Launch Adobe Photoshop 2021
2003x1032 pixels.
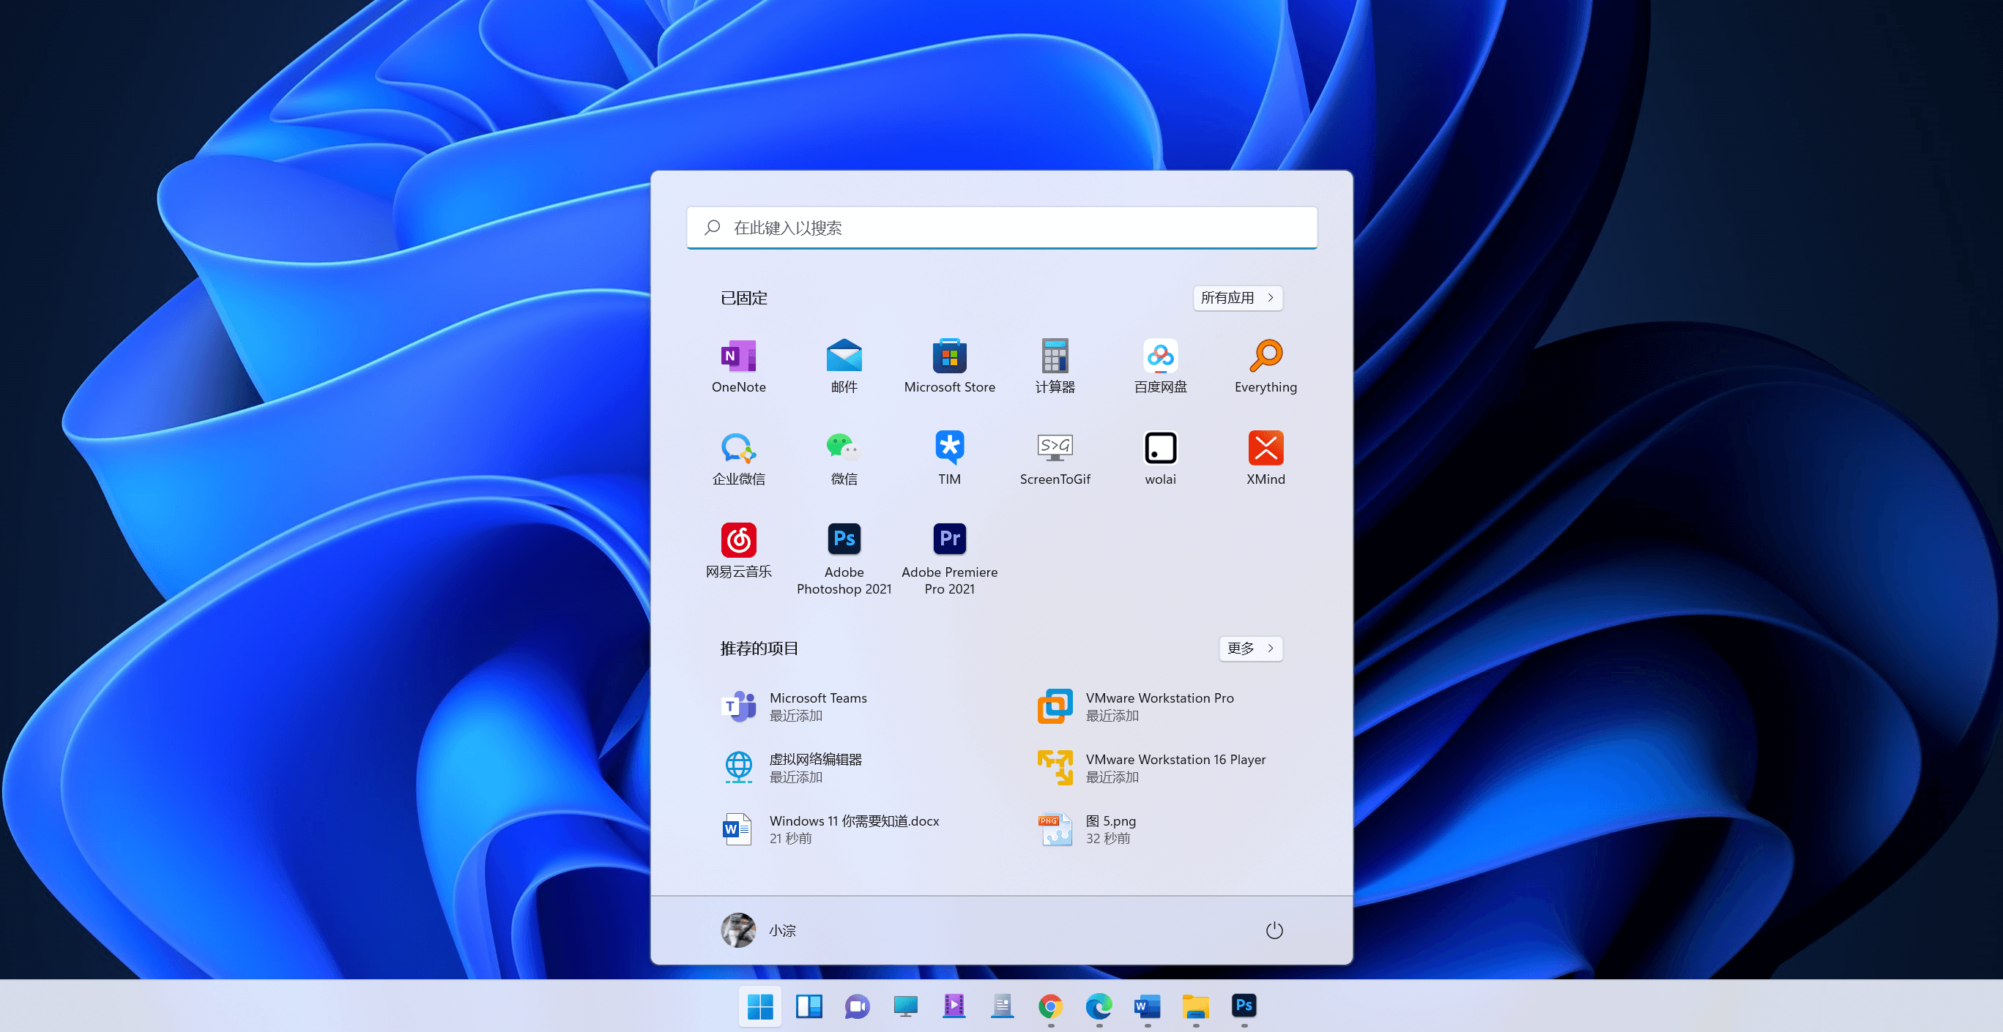point(844,550)
